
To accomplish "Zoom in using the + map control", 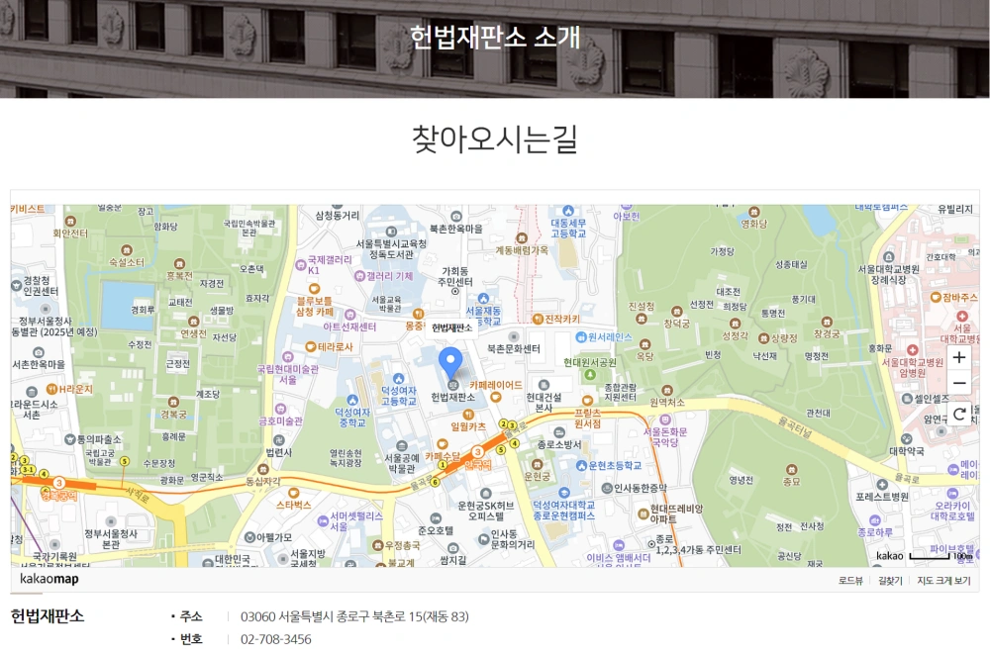I will tap(959, 356).
